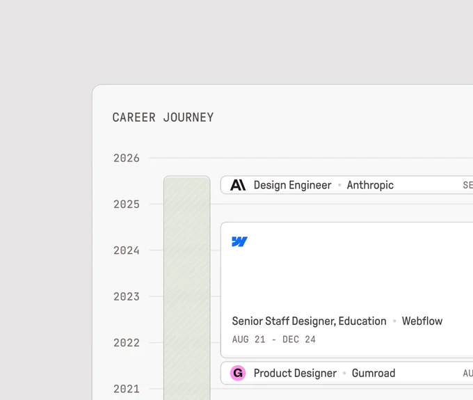Select the 2025 year marker
473x400 pixels.
[x=127, y=205]
